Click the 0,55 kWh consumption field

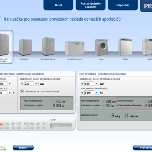90,84
